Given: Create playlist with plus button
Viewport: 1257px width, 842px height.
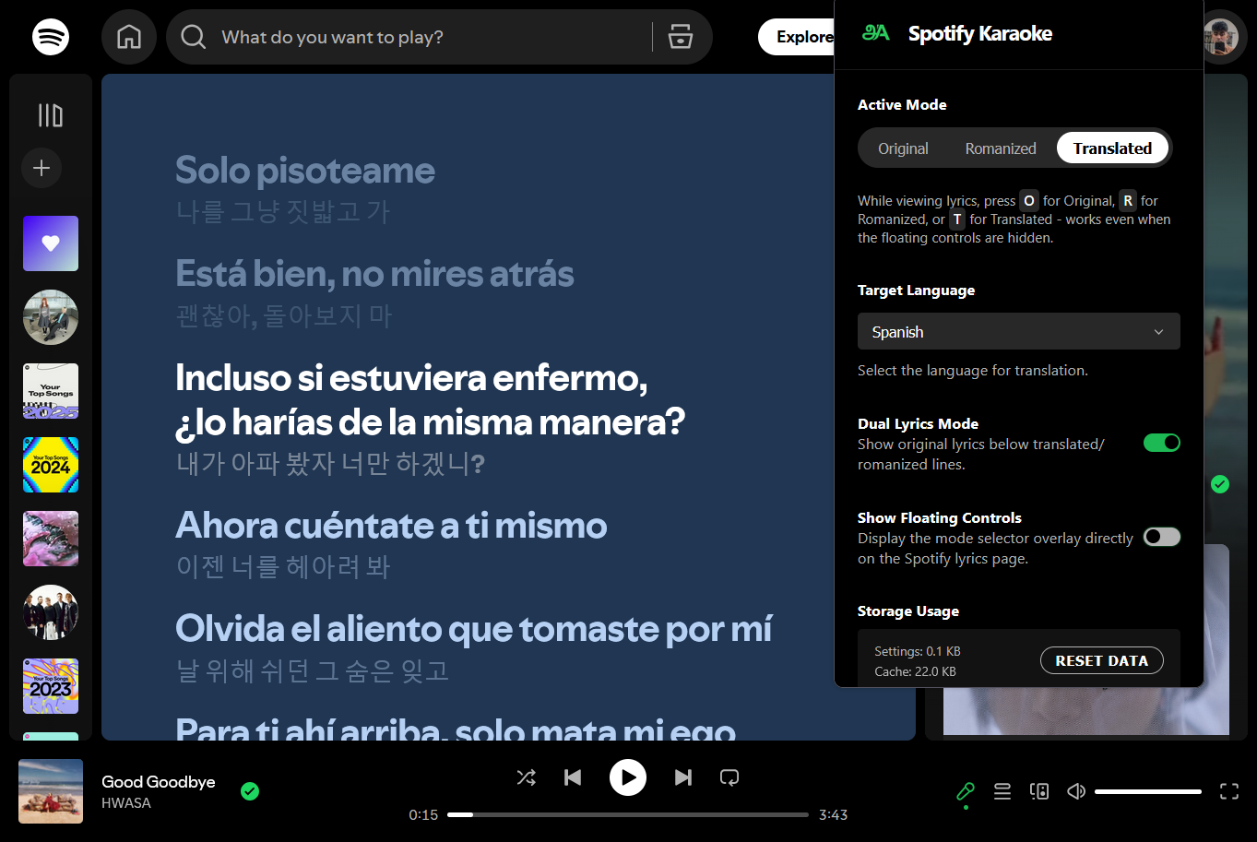Looking at the screenshot, I should point(42,168).
